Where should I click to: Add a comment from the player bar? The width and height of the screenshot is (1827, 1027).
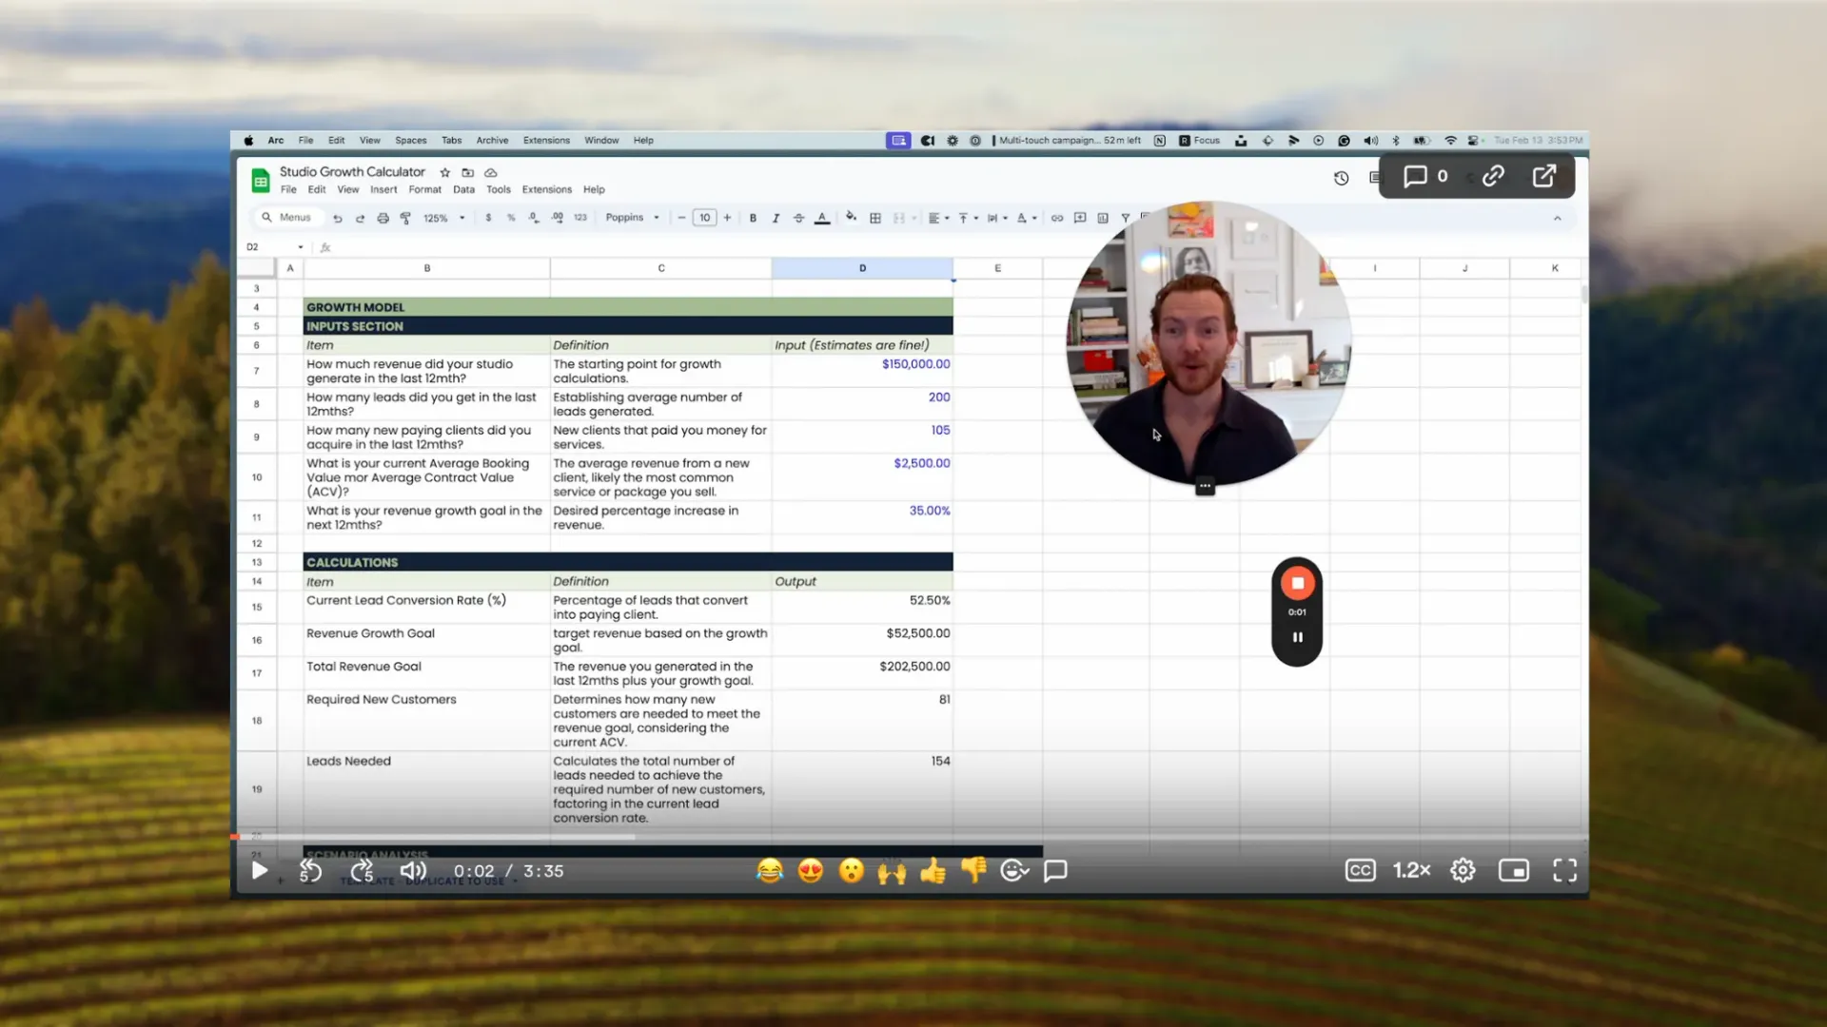(x=1055, y=870)
